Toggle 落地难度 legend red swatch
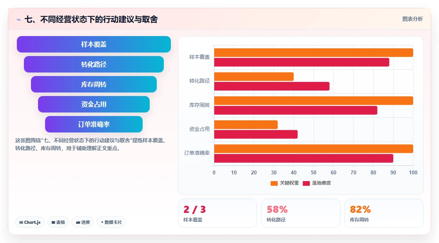 click(306, 183)
